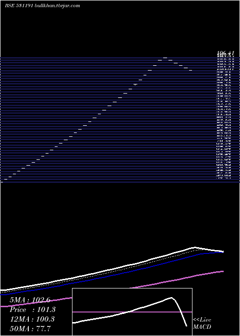Screen dimensions: 240x336
Task: Click the '12MA : 100.3' label
Action: click(x=32, y=319)
